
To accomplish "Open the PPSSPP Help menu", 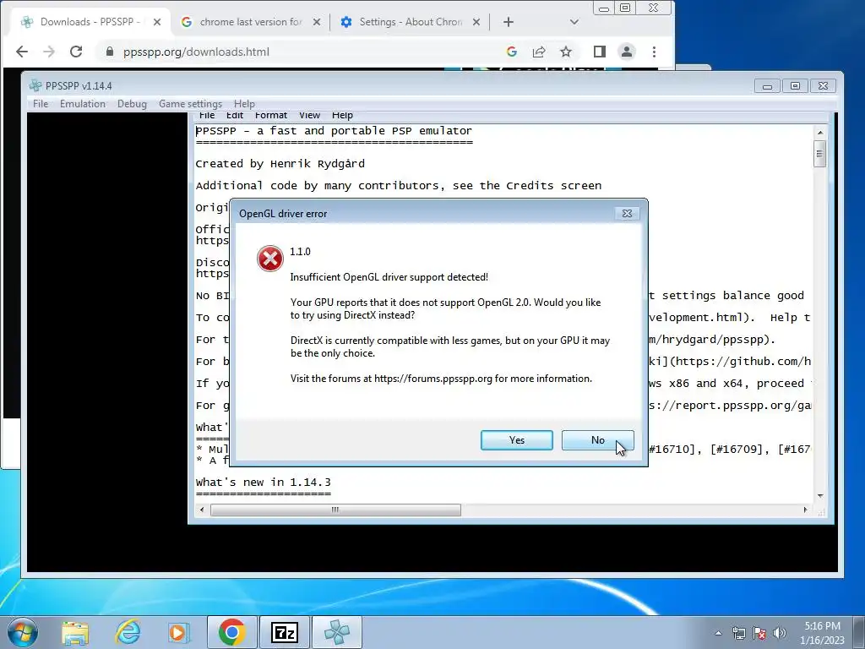I will tap(244, 104).
